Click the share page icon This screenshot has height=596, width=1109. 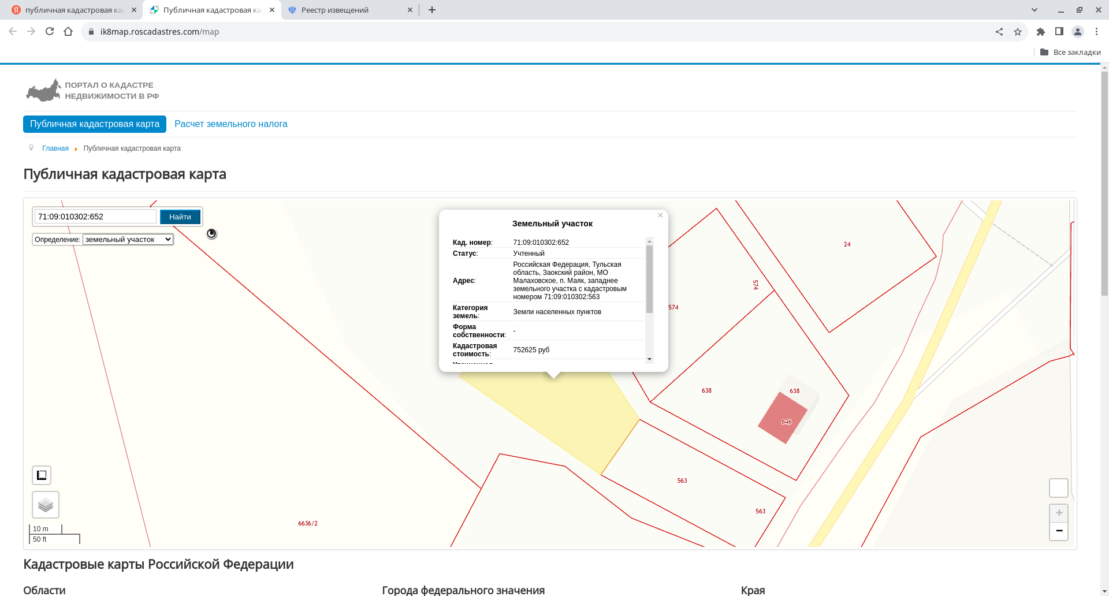(x=999, y=32)
